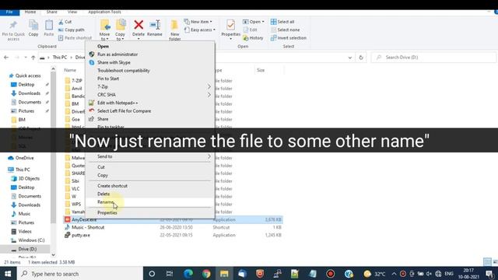Choose Rename in context menu
This screenshot has height=280, width=498.
point(149,202)
